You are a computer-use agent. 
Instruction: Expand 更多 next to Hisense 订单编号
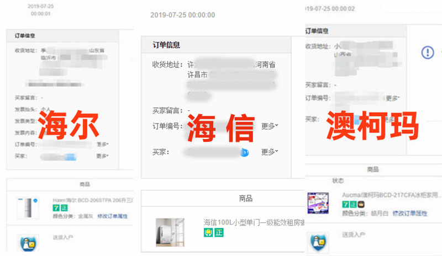pos(270,126)
